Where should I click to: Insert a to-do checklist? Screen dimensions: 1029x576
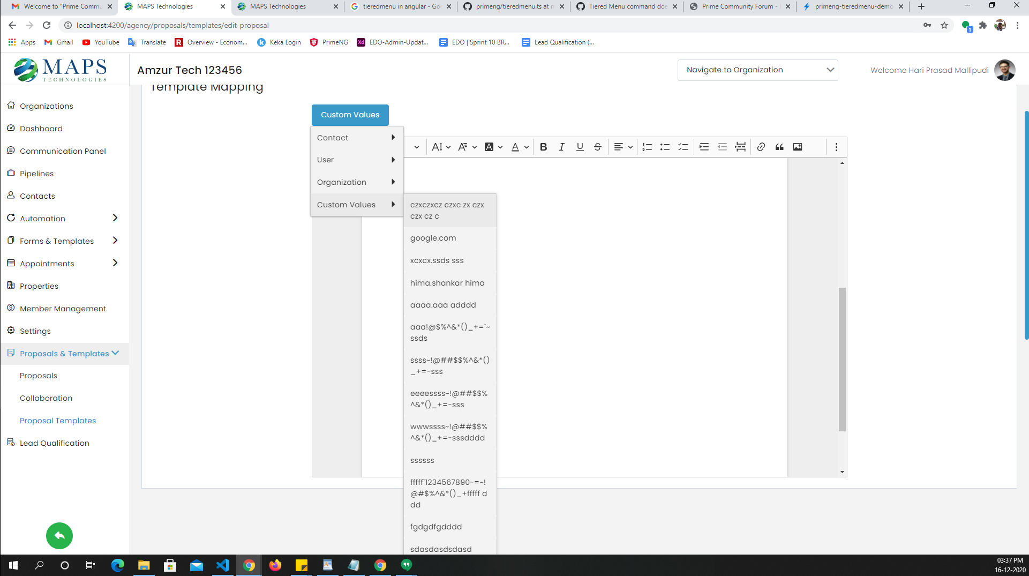[x=683, y=147]
